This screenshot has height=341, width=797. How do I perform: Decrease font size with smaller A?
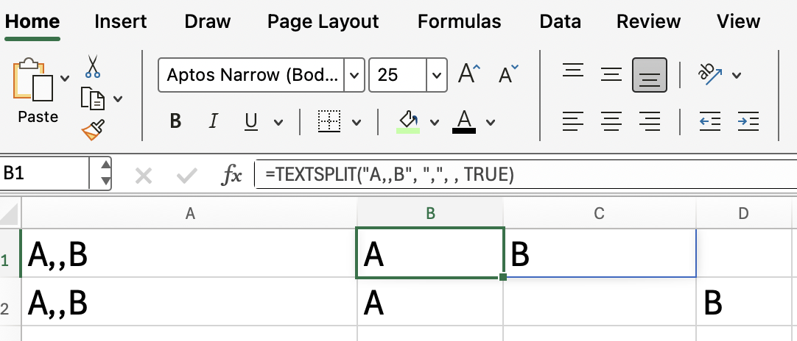click(508, 75)
